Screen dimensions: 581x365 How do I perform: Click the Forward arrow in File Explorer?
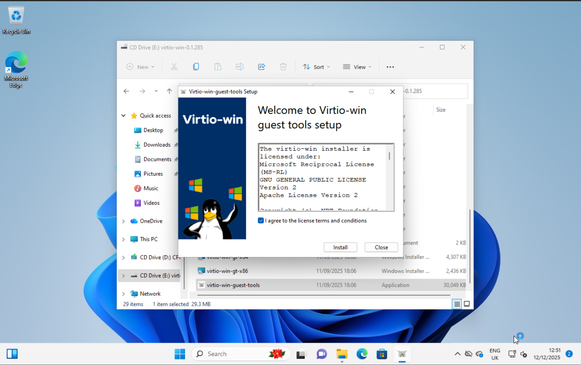coord(142,91)
